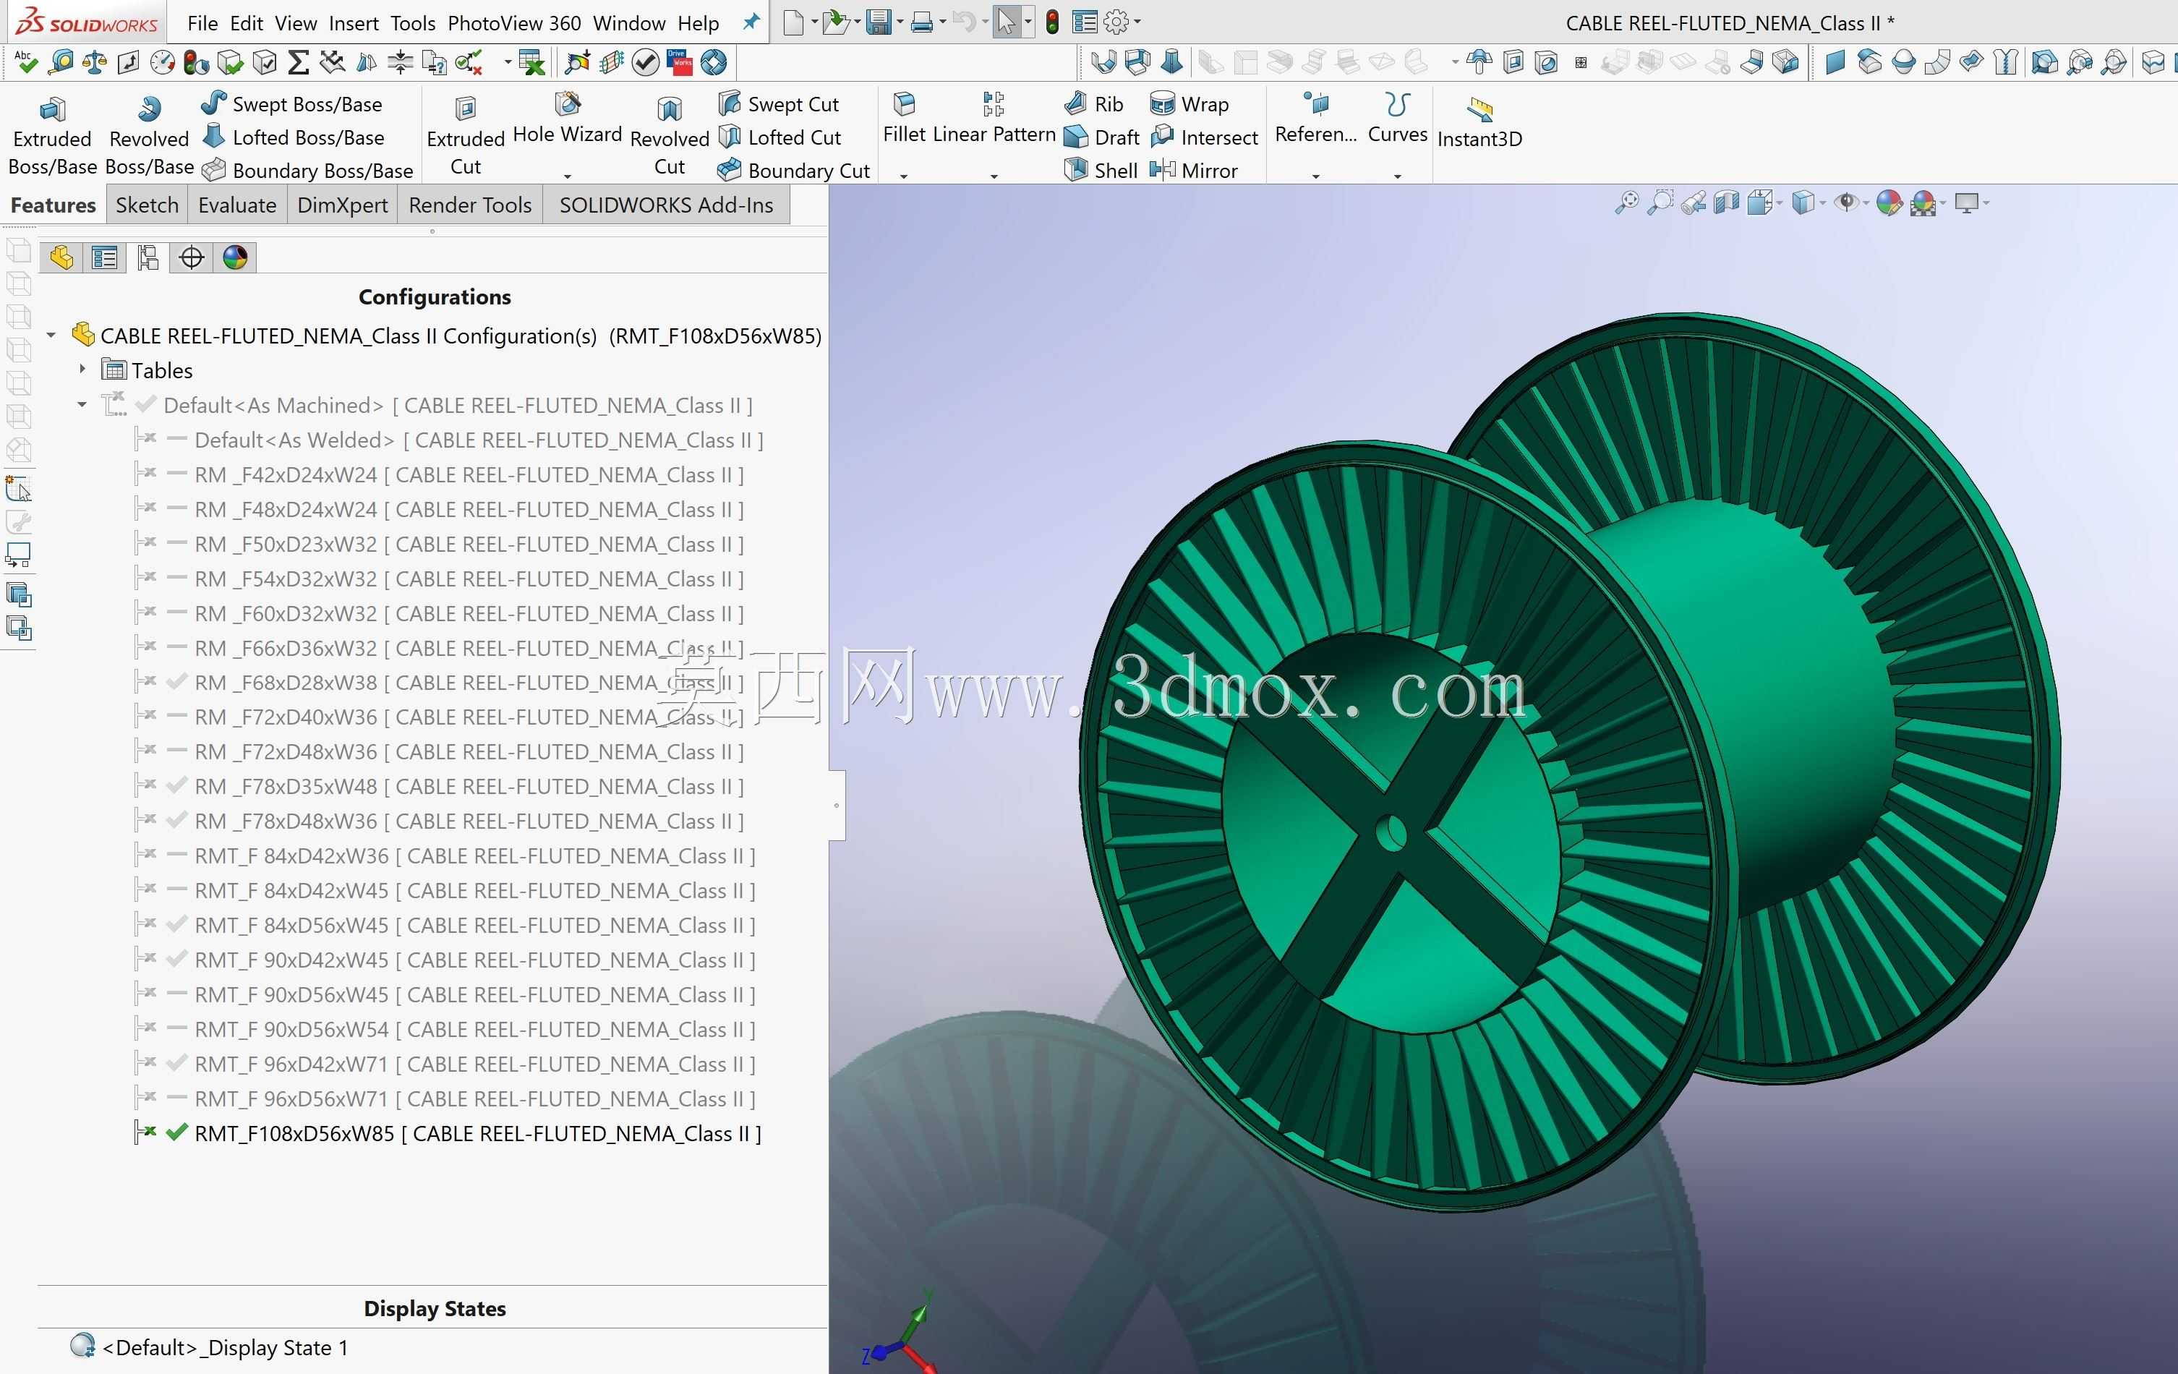This screenshot has width=2178, height=1374.
Task: Open the Hole Wizard tool
Action: (x=567, y=119)
